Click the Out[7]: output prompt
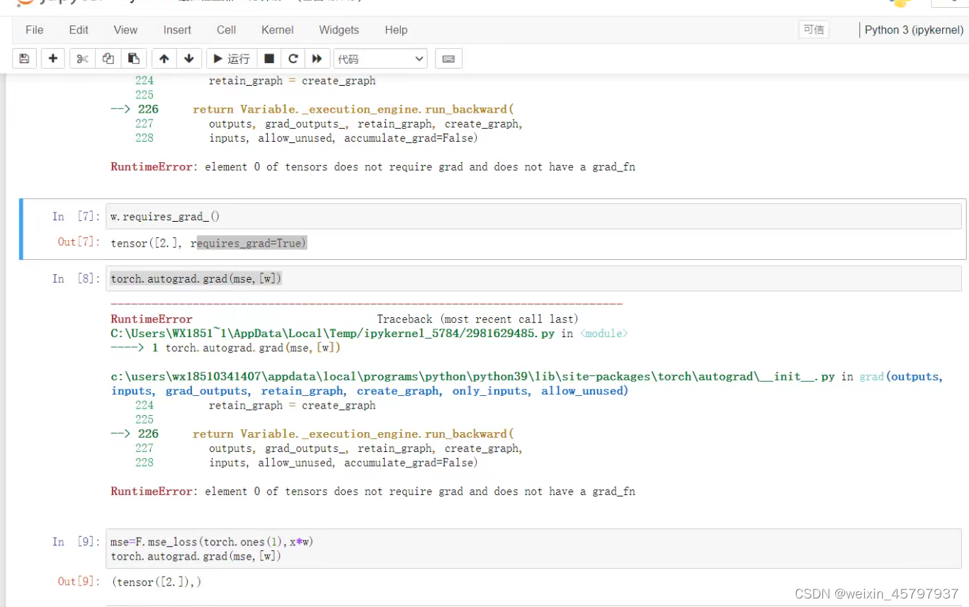The image size is (969, 607). click(x=79, y=242)
